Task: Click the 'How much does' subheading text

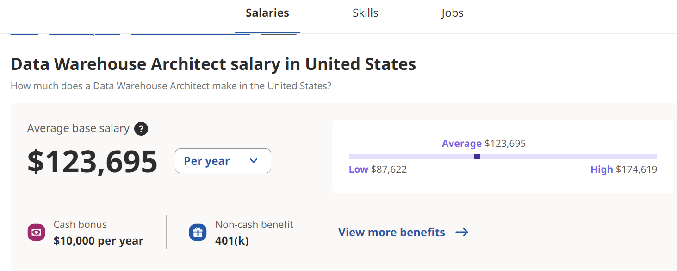Action: click(171, 86)
